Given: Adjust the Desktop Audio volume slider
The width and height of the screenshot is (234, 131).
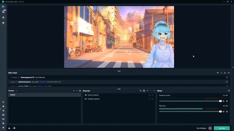Looking at the screenshot, I should tap(190, 101).
